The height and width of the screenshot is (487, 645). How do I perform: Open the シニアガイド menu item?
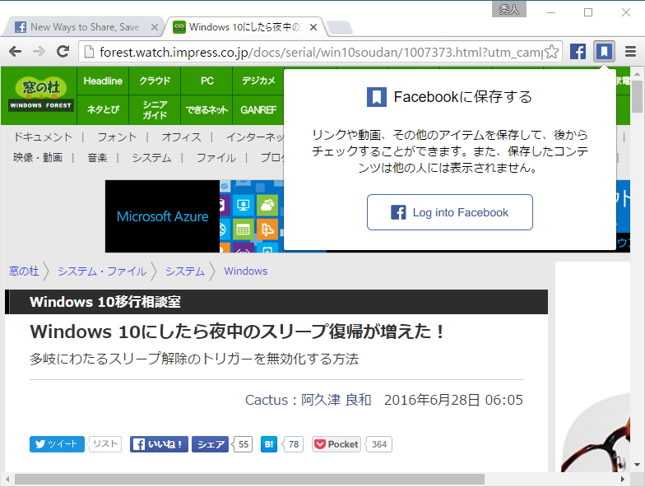[x=155, y=110]
